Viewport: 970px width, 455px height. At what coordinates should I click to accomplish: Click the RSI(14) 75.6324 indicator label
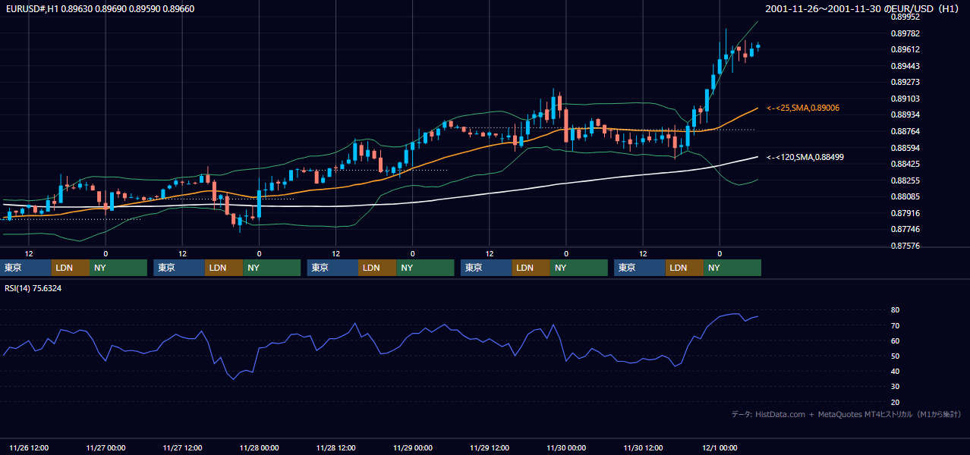[33, 288]
